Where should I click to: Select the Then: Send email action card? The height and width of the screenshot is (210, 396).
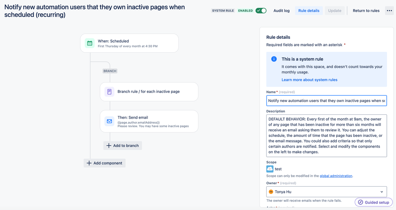click(x=149, y=121)
